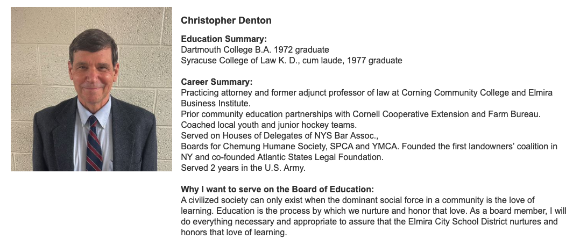Click the youth hockey coaching line

click(x=269, y=125)
